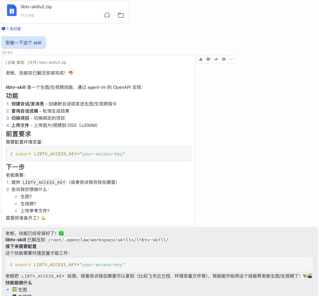The height and width of the screenshot is (296, 319).
Task: Click the second export LIBTV_ACCESS_KEY code block
Action: pos(159,264)
